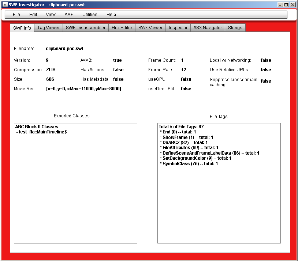Open the AS3 Navigator tab
Image resolution: width=298 pixels, height=261 pixels.
click(x=208, y=28)
